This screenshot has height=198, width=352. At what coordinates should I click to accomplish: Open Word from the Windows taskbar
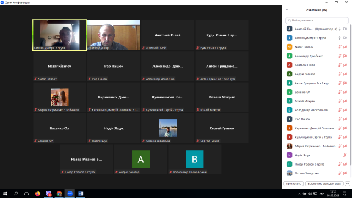(x=81, y=194)
